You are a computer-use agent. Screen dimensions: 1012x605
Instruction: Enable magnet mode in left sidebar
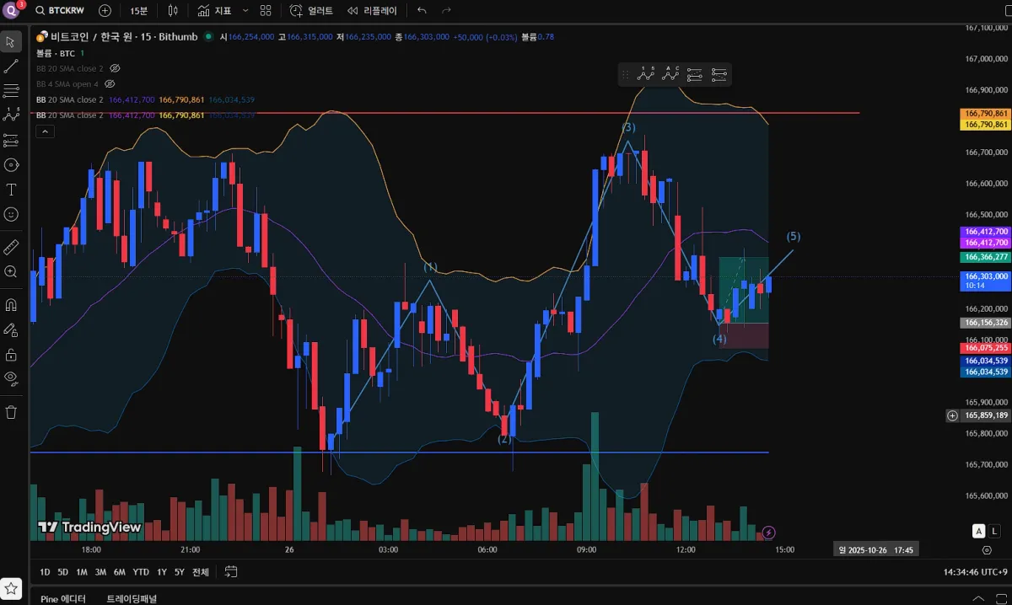[x=12, y=304]
